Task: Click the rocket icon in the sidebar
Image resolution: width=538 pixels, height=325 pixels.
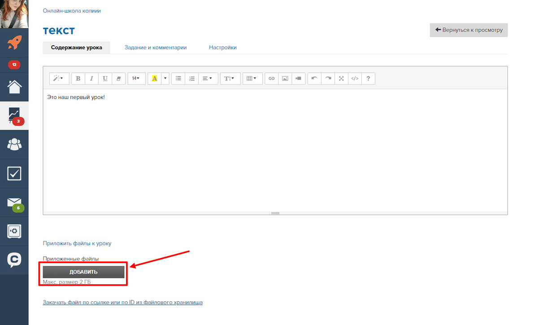Action: click(x=14, y=43)
